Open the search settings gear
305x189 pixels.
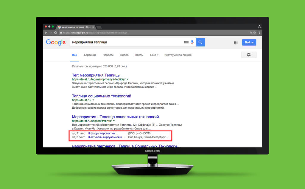pos(249,55)
